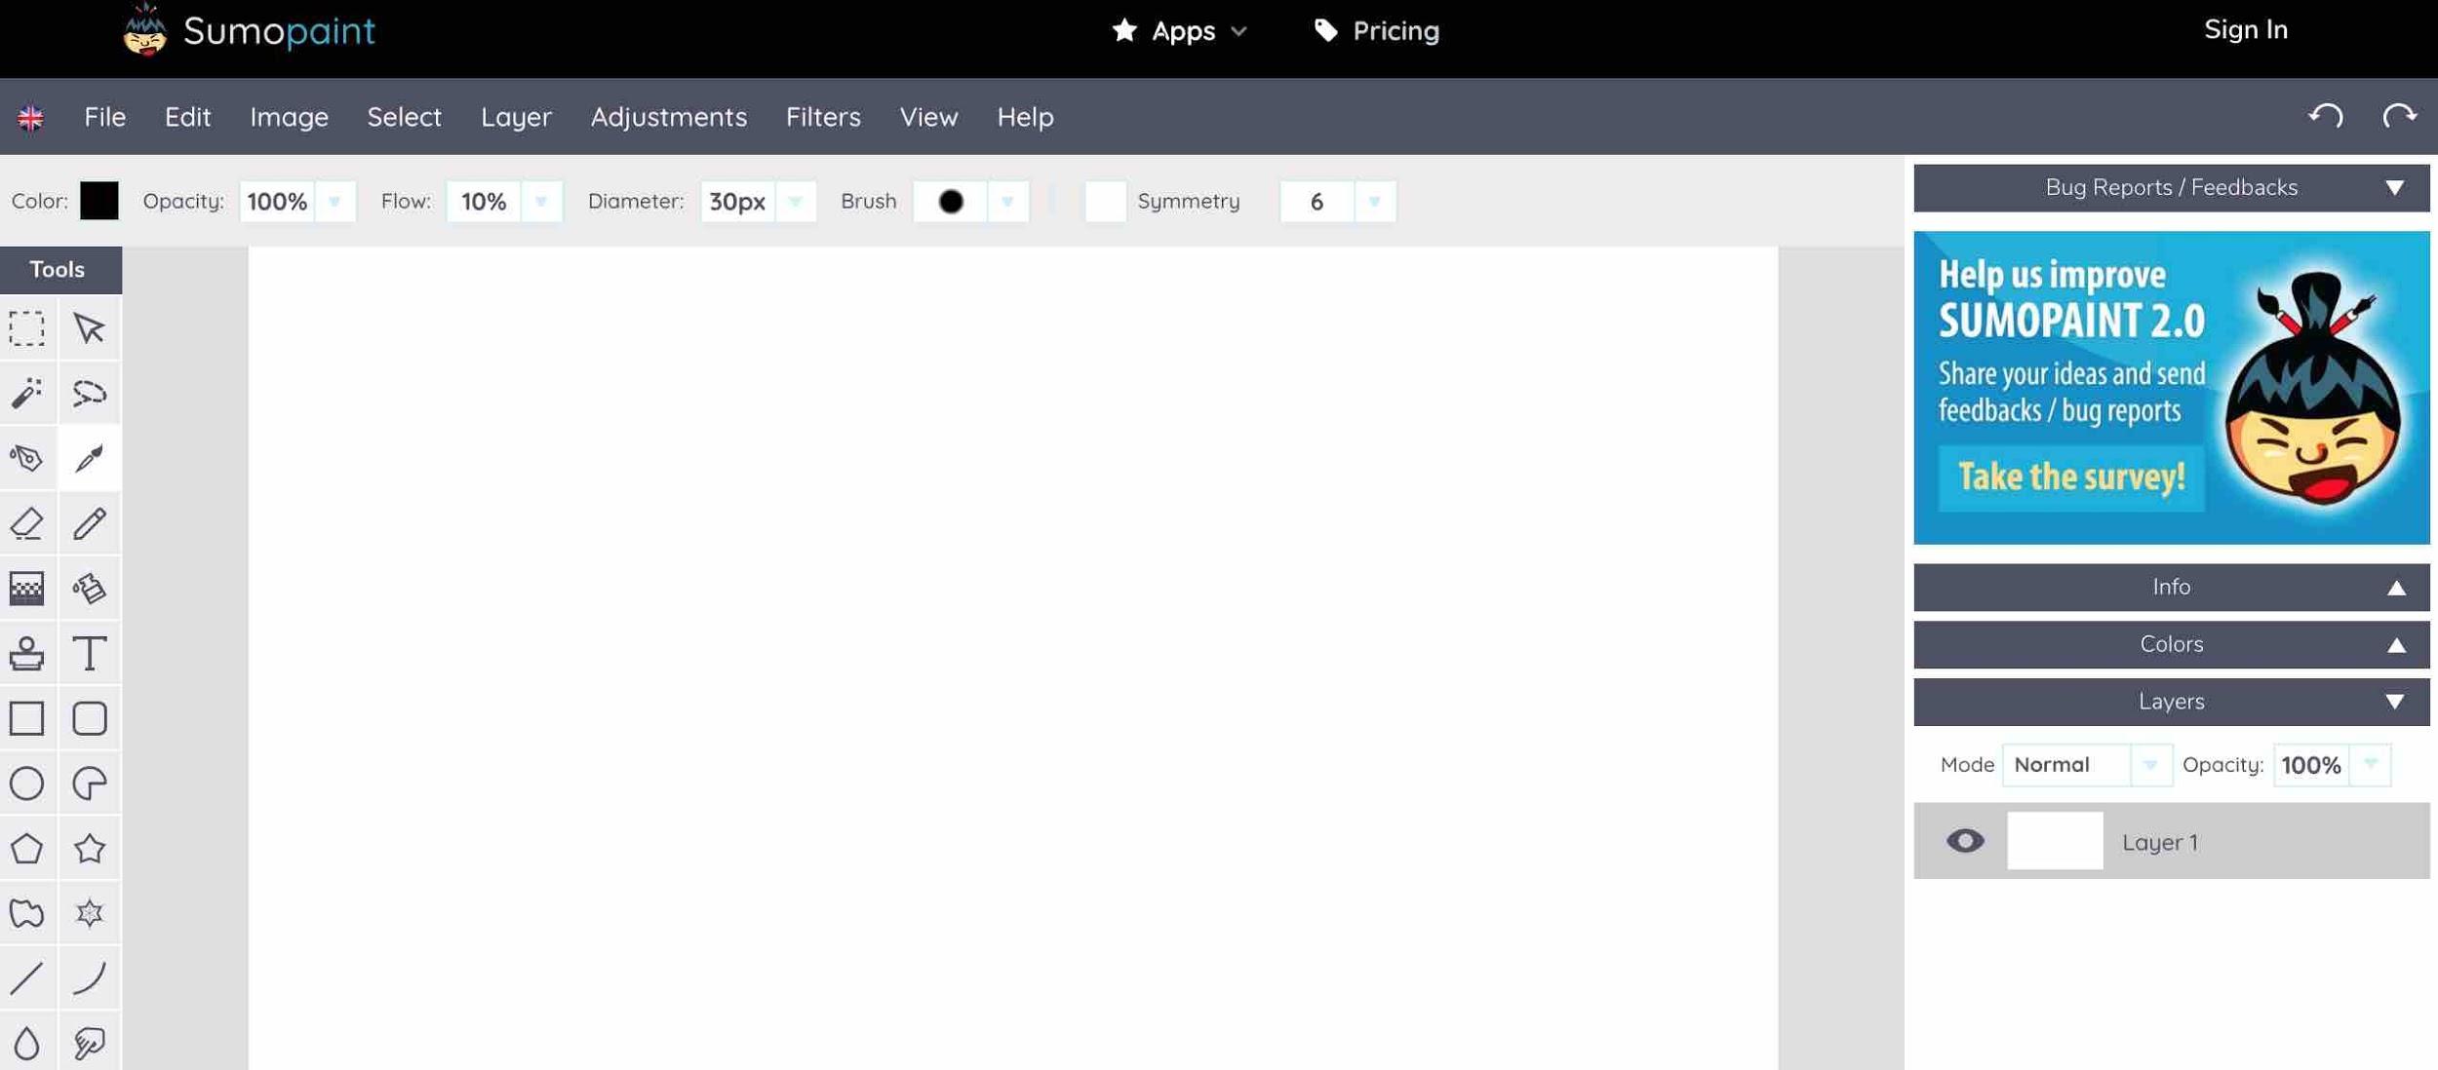Click Take the survey! button
The width and height of the screenshot is (2438, 1070).
(2070, 478)
